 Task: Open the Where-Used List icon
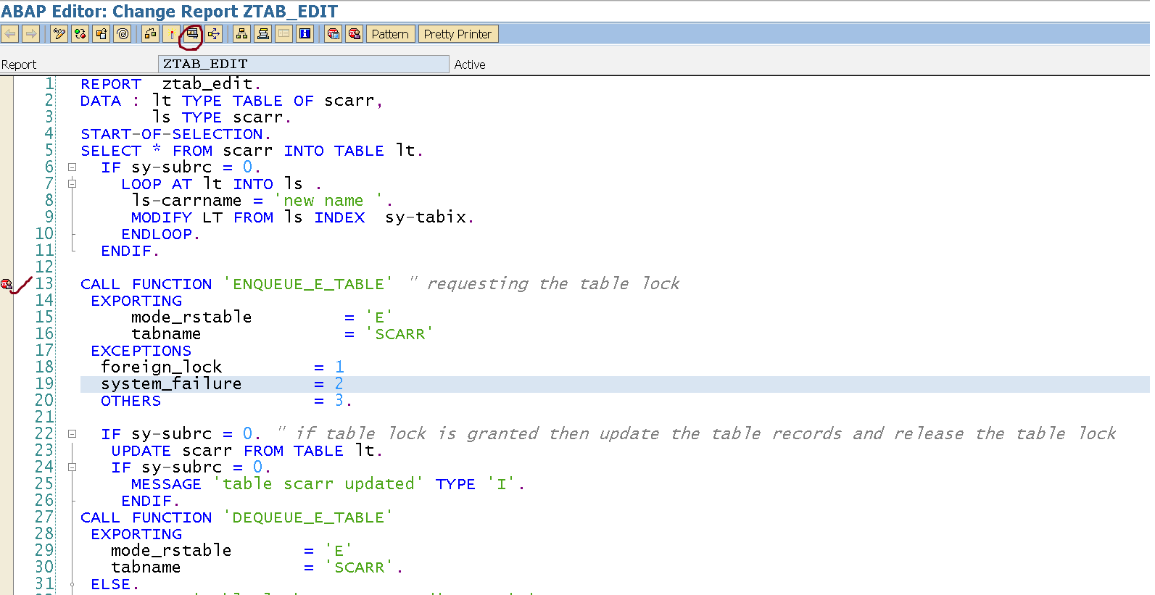click(x=213, y=34)
